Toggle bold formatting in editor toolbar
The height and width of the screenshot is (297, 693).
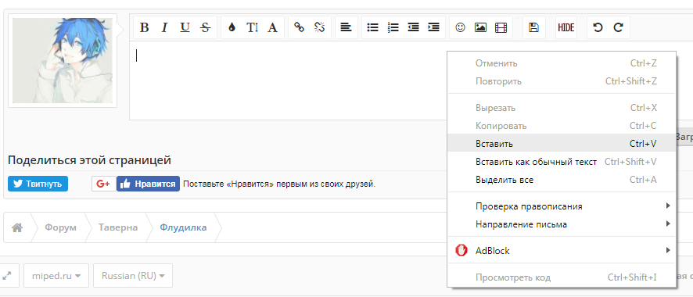tap(144, 27)
